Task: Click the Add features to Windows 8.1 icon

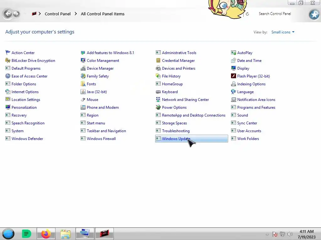Action: [x=83, y=52]
